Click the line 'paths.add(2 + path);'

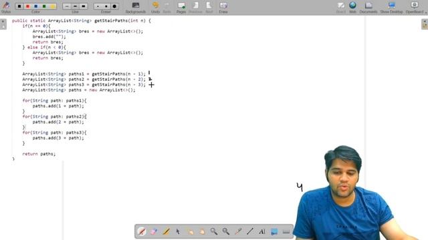pyautogui.click(x=58, y=122)
